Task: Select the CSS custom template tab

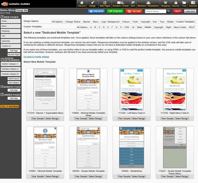Action: coord(126,27)
